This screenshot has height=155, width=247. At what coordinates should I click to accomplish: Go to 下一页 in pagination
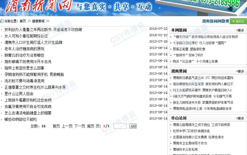point(80,126)
